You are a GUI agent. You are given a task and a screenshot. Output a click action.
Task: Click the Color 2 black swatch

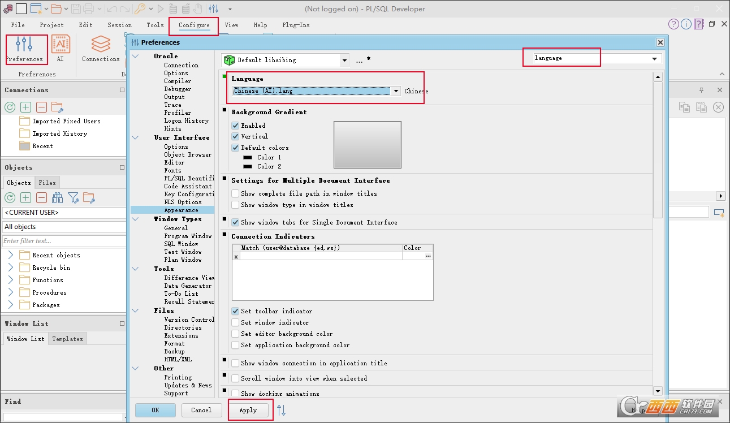tap(248, 167)
